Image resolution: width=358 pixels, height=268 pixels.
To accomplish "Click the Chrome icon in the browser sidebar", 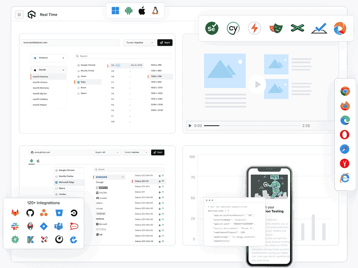I will tap(345, 91).
